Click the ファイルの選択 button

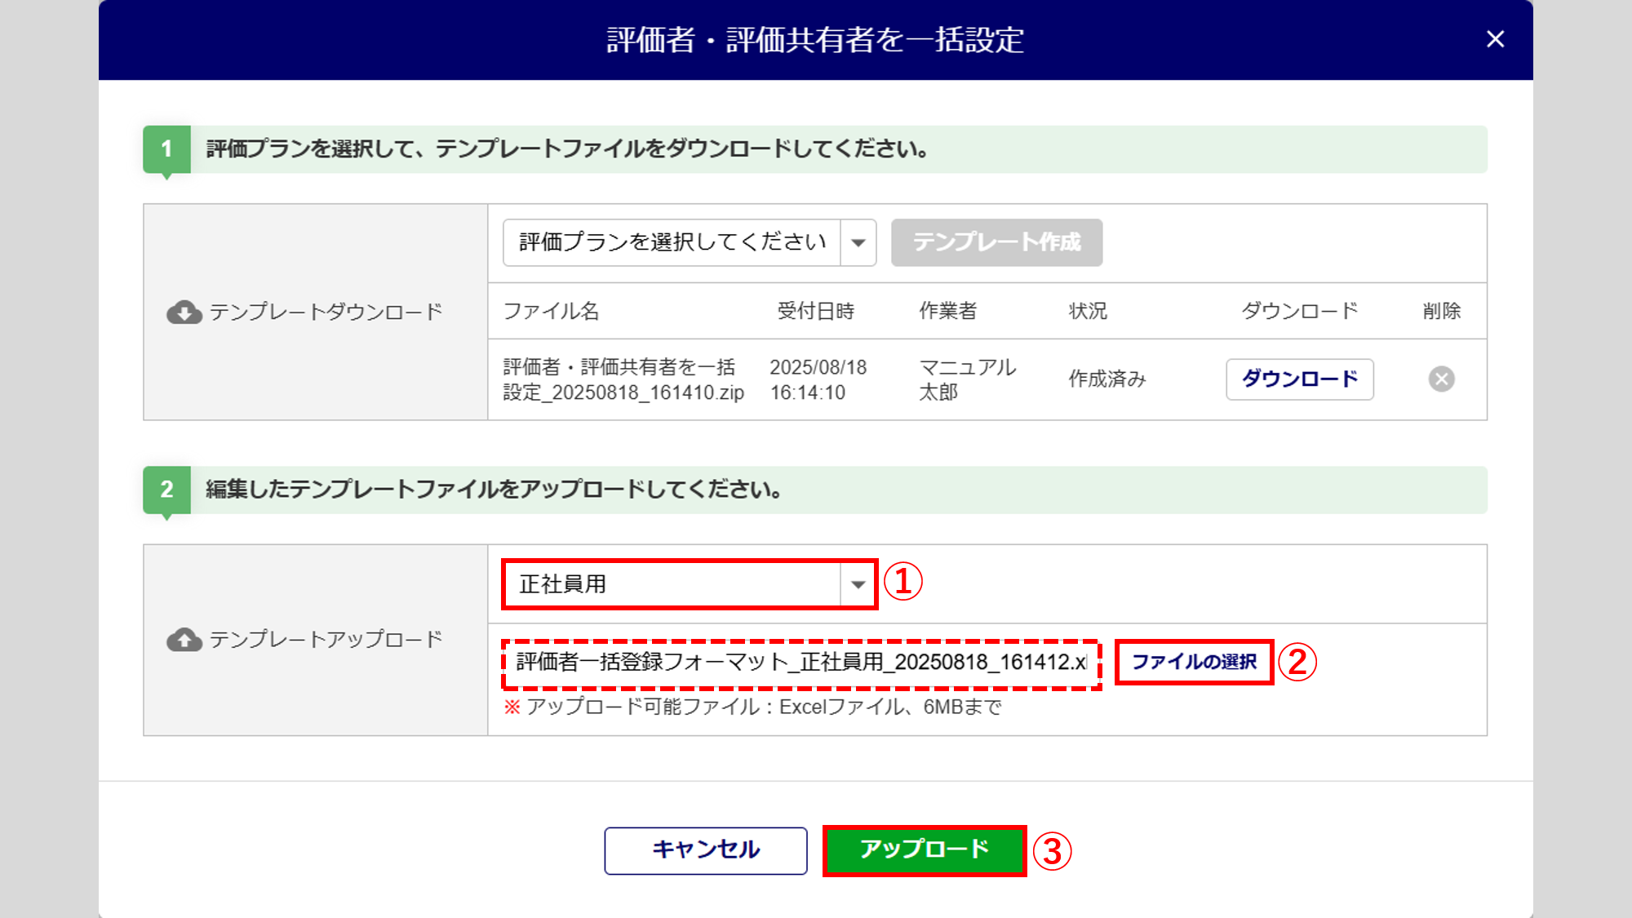point(1194,662)
